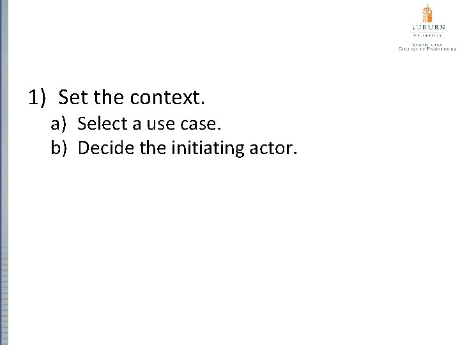Click the "a)" sub-list marker
The width and height of the screenshot is (460, 345).
[59, 123]
